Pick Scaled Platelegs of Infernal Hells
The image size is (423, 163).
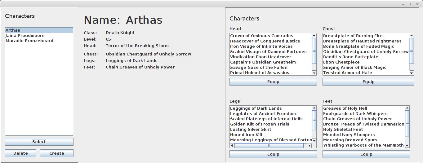[x=271, y=119]
